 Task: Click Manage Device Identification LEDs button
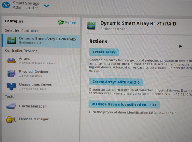tap(124, 105)
